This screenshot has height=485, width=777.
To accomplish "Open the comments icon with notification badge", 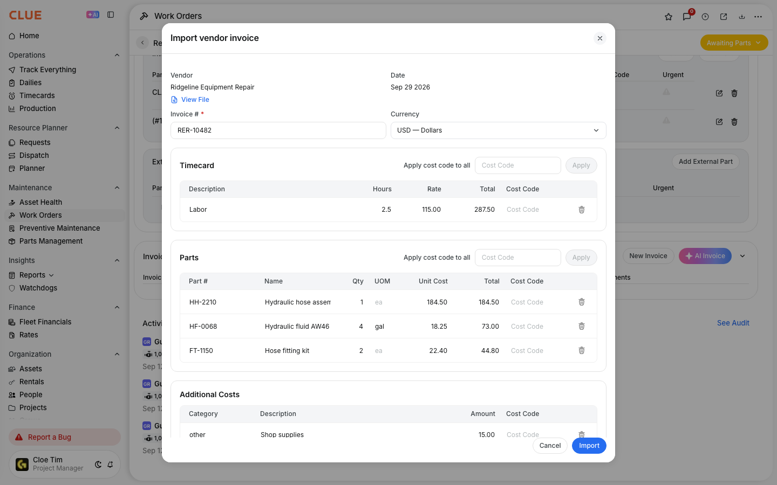I will click(x=687, y=17).
